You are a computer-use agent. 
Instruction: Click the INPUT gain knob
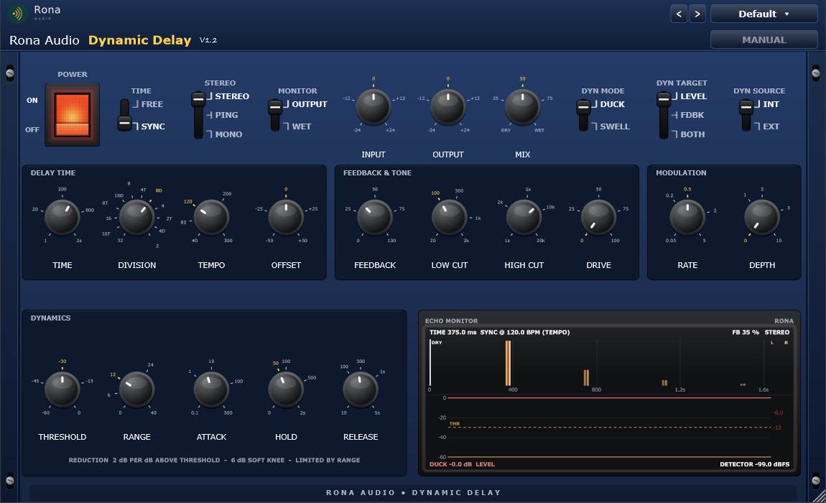click(x=373, y=108)
